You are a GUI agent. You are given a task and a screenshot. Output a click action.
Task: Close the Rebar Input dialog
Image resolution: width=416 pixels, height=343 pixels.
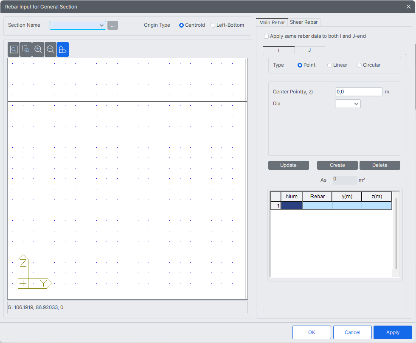coord(408,7)
